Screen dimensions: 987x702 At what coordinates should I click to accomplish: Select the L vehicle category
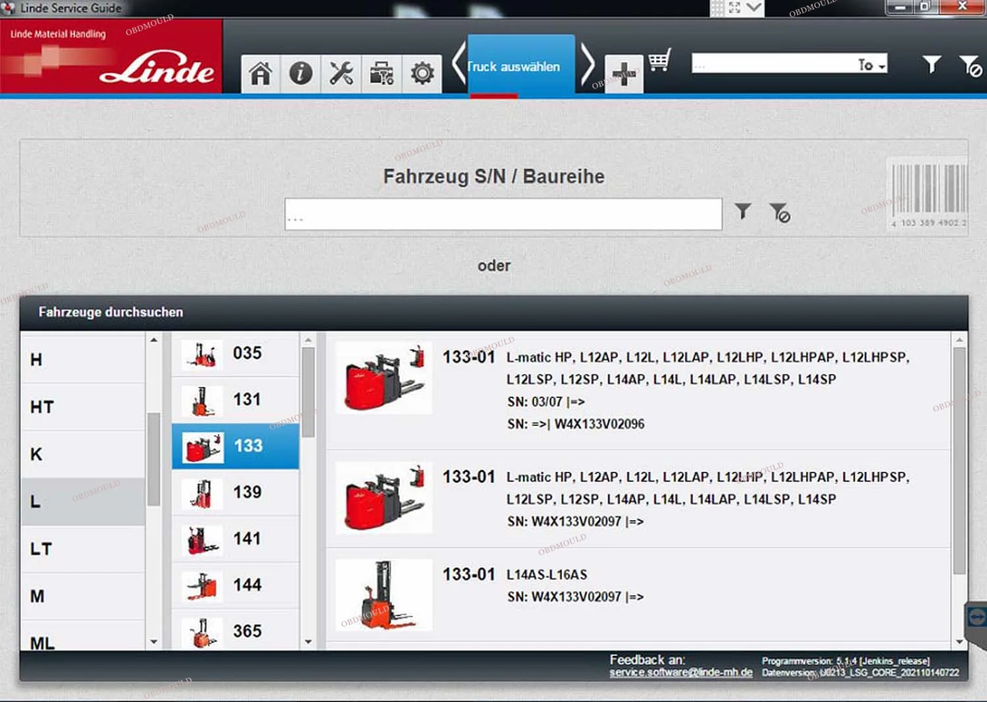pyautogui.click(x=83, y=501)
